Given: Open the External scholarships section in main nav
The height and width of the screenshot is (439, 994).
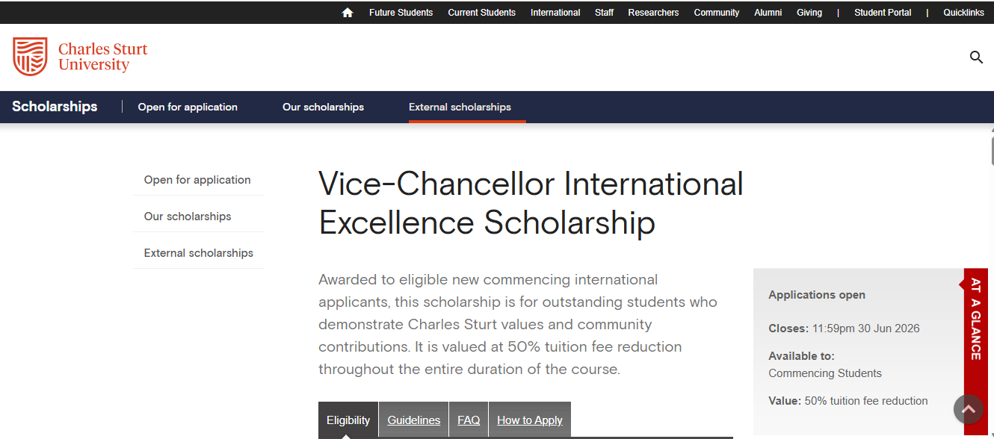Looking at the screenshot, I should point(460,107).
